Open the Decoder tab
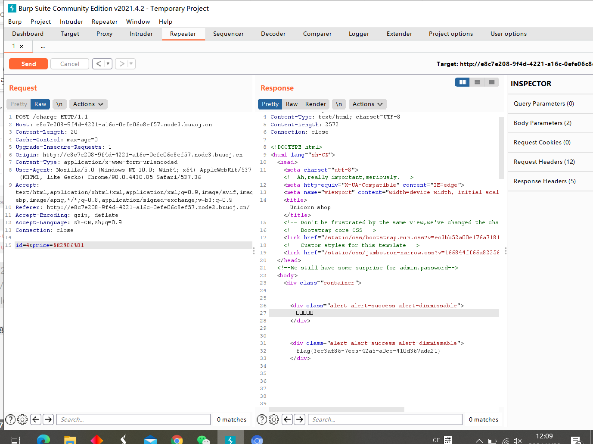The height and width of the screenshot is (444, 593). 273,34
